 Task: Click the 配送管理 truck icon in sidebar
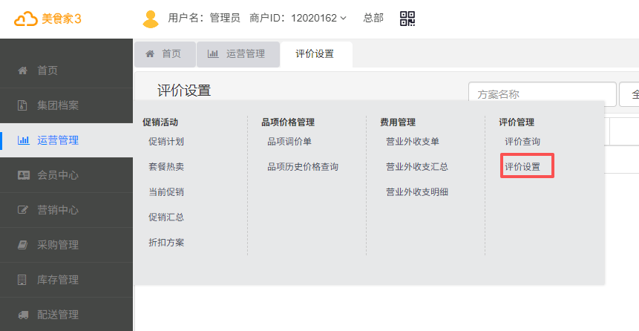click(x=22, y=315)
